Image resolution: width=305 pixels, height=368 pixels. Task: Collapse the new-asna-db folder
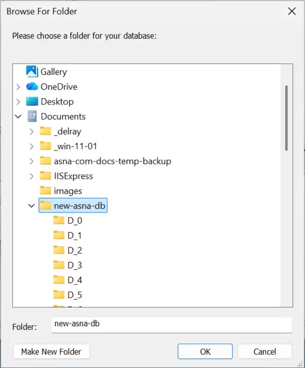[x=32, y=206]
